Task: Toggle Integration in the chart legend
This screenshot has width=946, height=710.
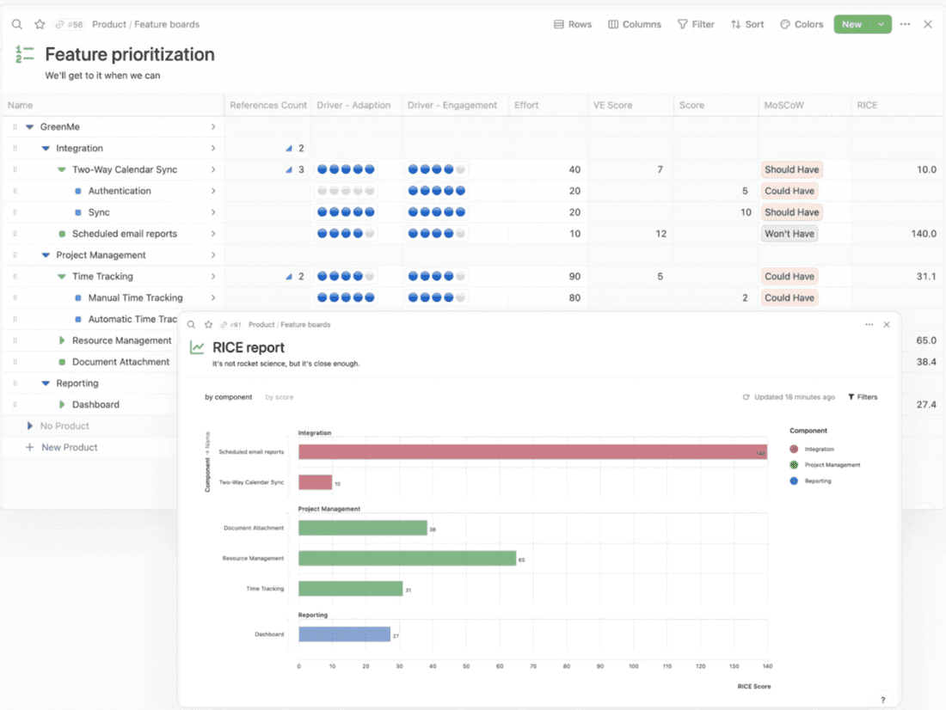Action: point(813,449)
